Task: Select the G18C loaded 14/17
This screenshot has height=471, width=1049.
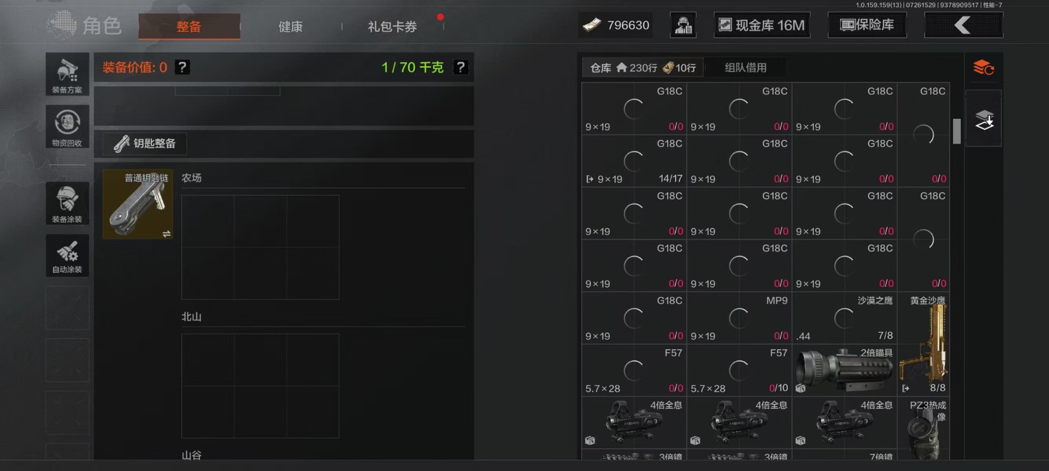Action: click(634, 161)
